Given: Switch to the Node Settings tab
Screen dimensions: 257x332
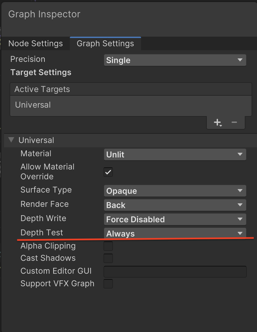Looking at the screenshot, I should pyautogui.click(x=35, y=43).
